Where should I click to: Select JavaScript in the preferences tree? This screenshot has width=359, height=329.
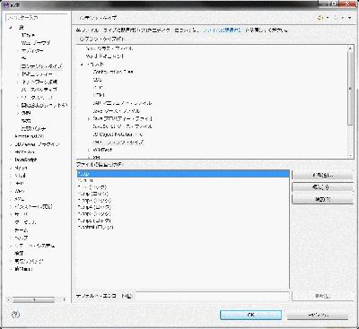[26, 160]
